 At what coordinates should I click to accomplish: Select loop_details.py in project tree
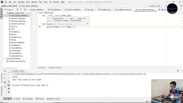point(16,48)
